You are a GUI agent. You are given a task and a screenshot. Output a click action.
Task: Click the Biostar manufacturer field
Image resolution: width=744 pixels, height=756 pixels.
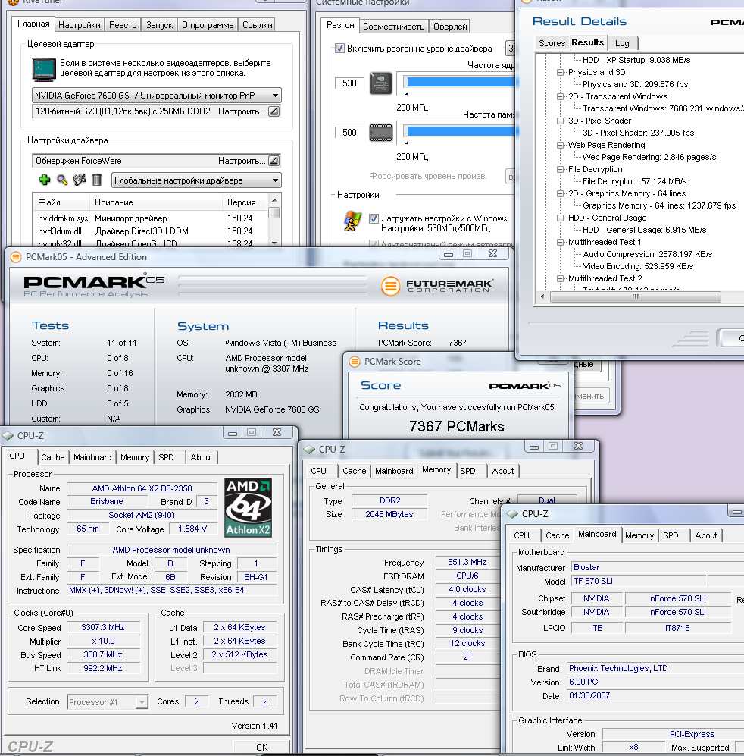click(658, 567)
